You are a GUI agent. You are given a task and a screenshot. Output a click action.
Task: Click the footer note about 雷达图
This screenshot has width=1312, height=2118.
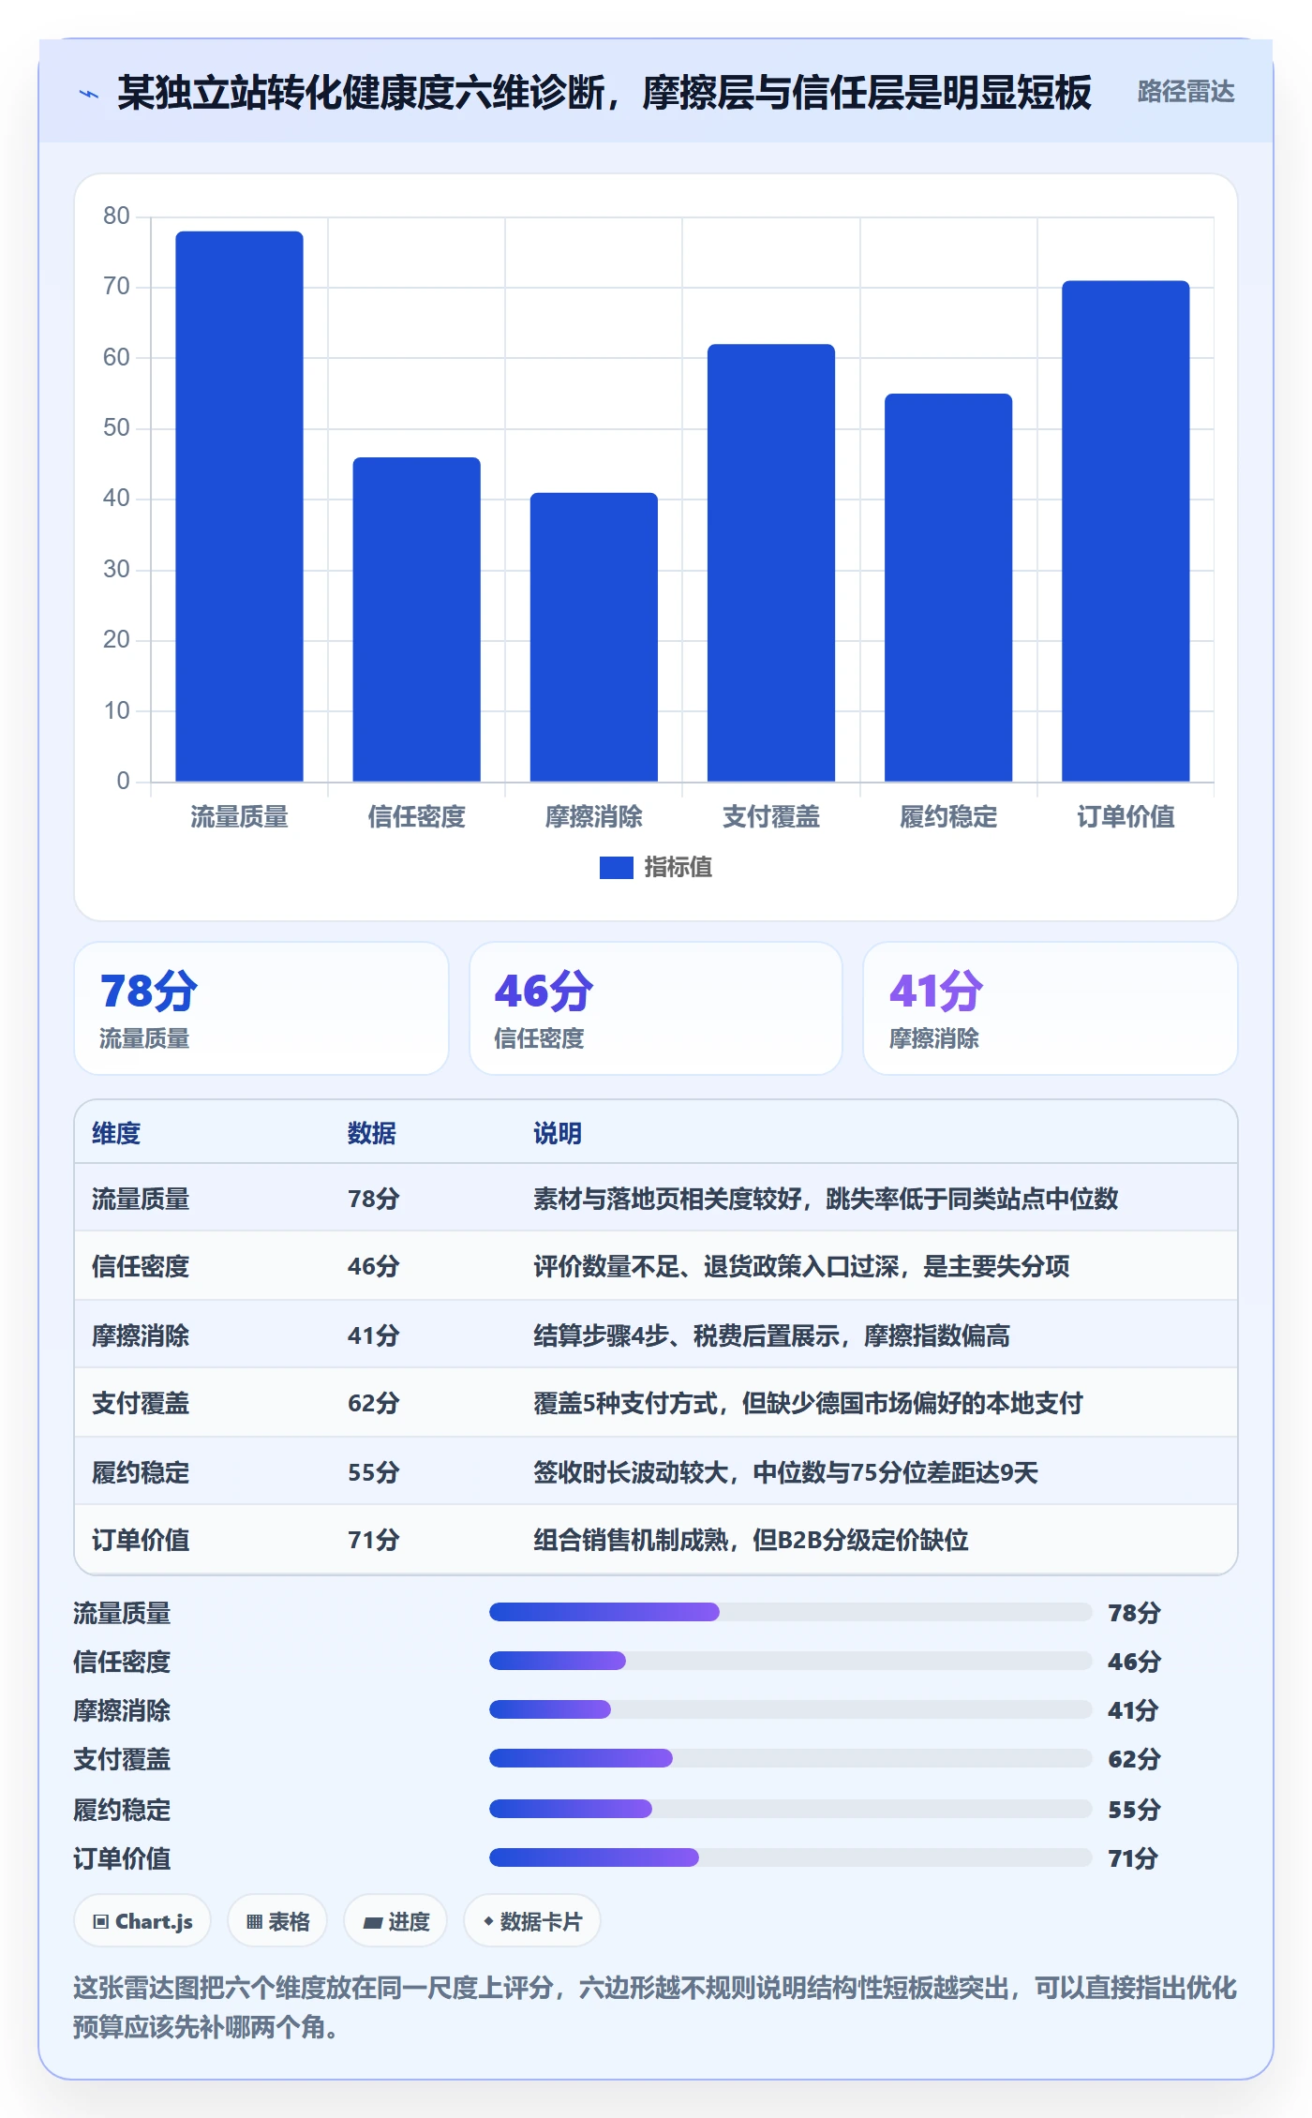coord(655,2007)
